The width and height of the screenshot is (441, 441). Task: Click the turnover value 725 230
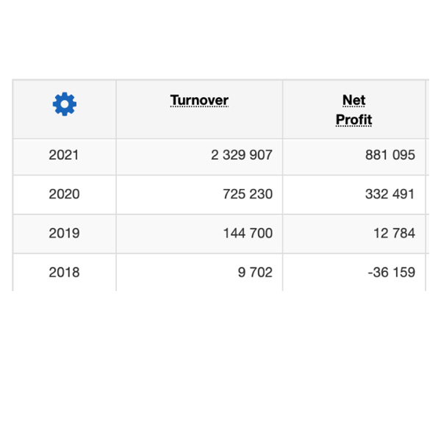[247, 194]
